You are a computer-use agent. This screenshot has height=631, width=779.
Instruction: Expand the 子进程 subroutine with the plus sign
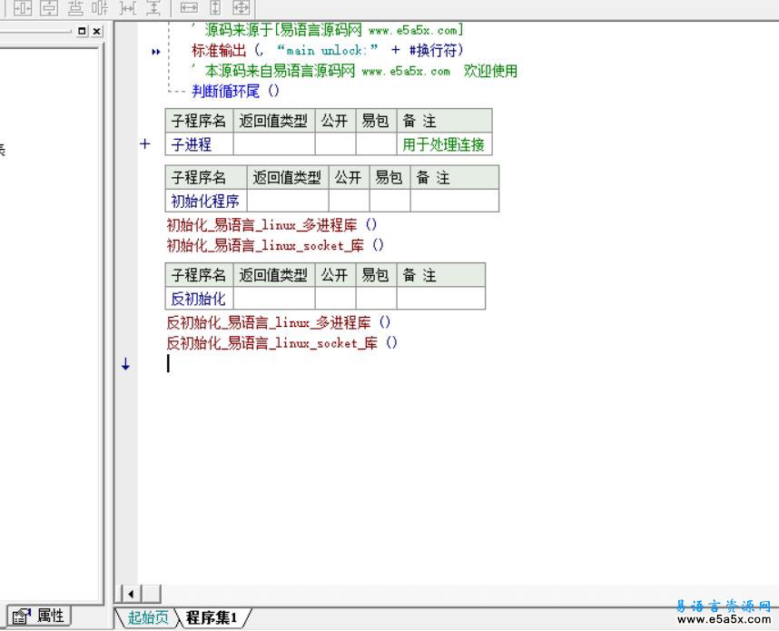point(144,144)
